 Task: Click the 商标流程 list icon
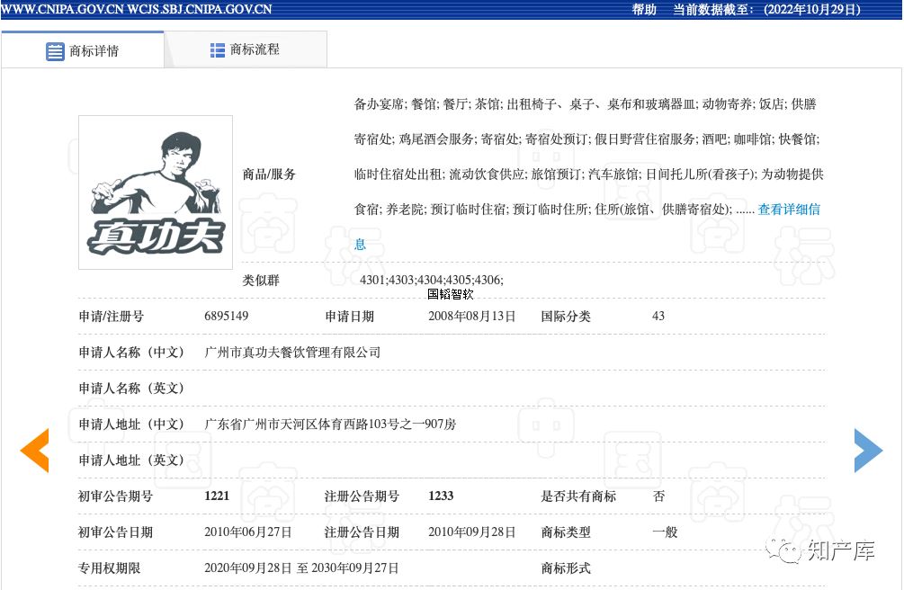pos(218,50)
